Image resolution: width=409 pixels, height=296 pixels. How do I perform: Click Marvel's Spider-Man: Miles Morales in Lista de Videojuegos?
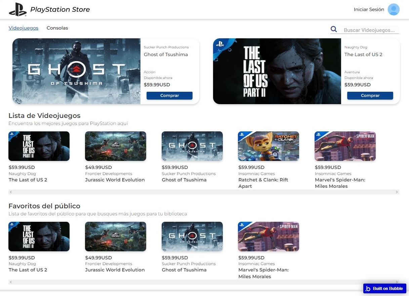(340, 183)
